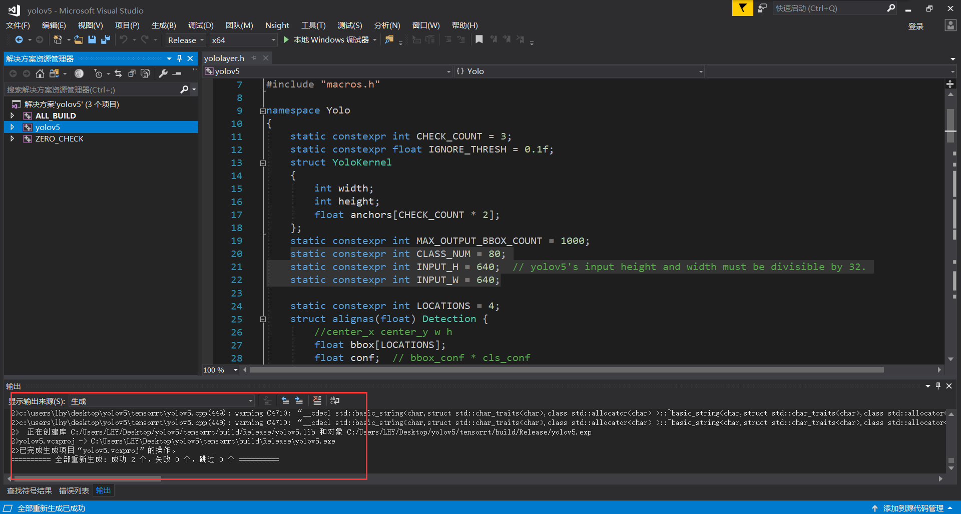Viewport: 961px width, 514px height.
Task: Clear all output in the Output window
Action: click(x=317, y=400)
